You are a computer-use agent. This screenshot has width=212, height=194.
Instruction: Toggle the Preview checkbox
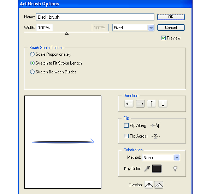pyautogui.click(x=163, y=38)
